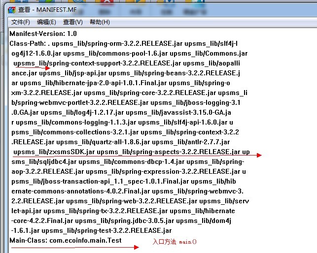The height and width of the screenshot is (253, 317).
Task: Open the 查看(V) menu
Action: 73,22
